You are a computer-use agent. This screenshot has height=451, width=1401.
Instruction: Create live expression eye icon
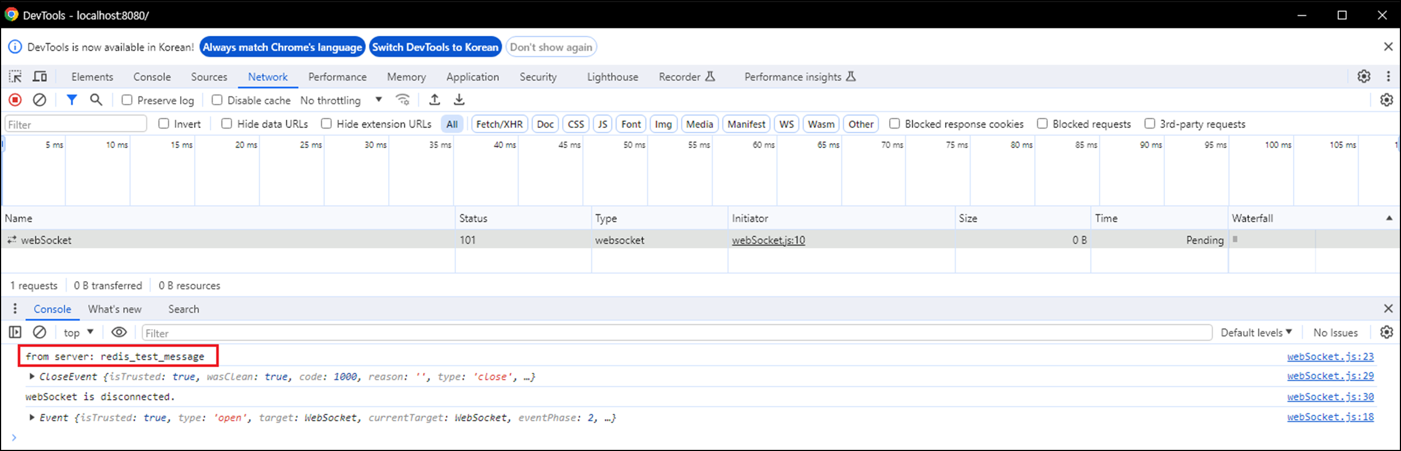click(x=119, y=333)
